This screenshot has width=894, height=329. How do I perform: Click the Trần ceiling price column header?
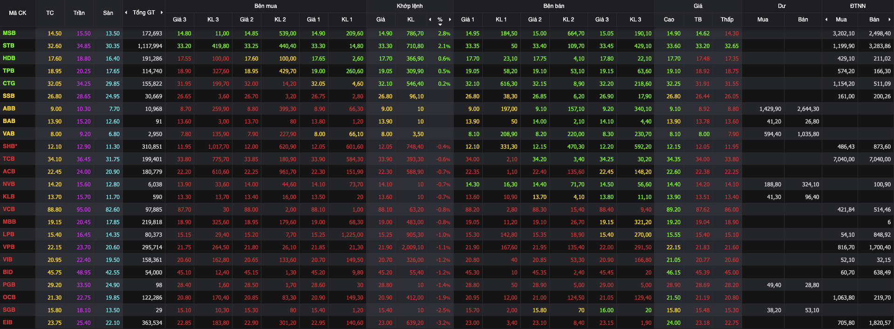click(x=79, y=13)
